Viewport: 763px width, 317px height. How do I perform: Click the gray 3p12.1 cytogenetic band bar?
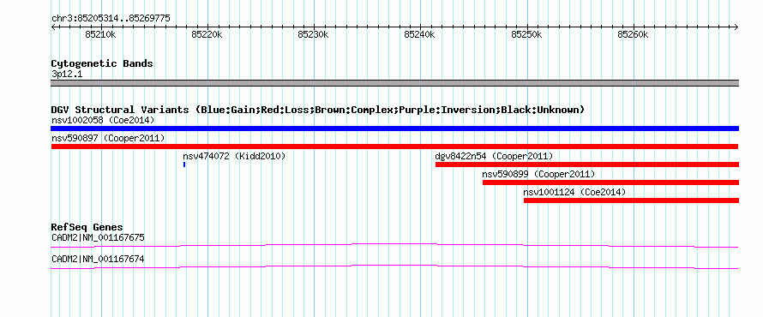tap(394, 83)
